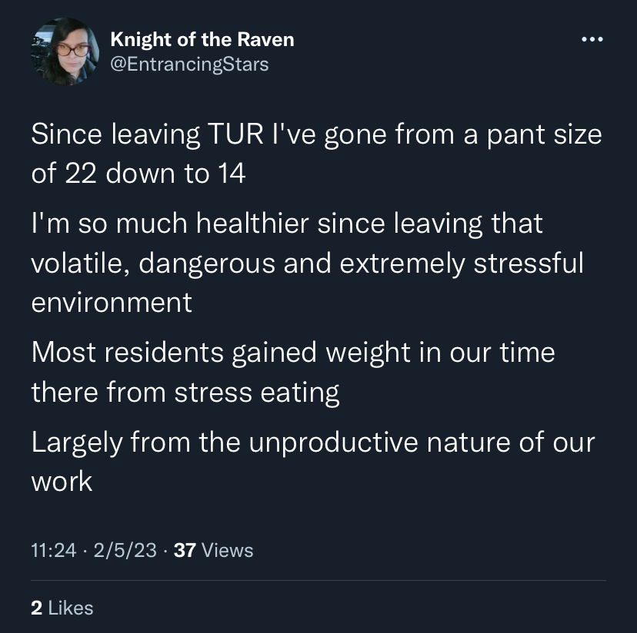Click the 11:24 timestamp
The image size is (637, 633).
tap(54, 550)
